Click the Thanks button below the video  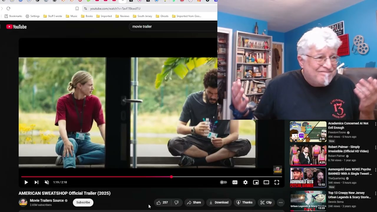pos(244,202)
